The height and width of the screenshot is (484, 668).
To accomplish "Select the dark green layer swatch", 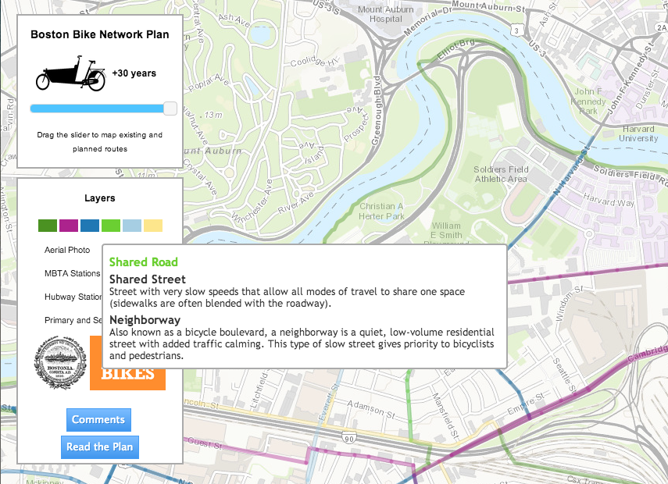I will click(48, 226).
